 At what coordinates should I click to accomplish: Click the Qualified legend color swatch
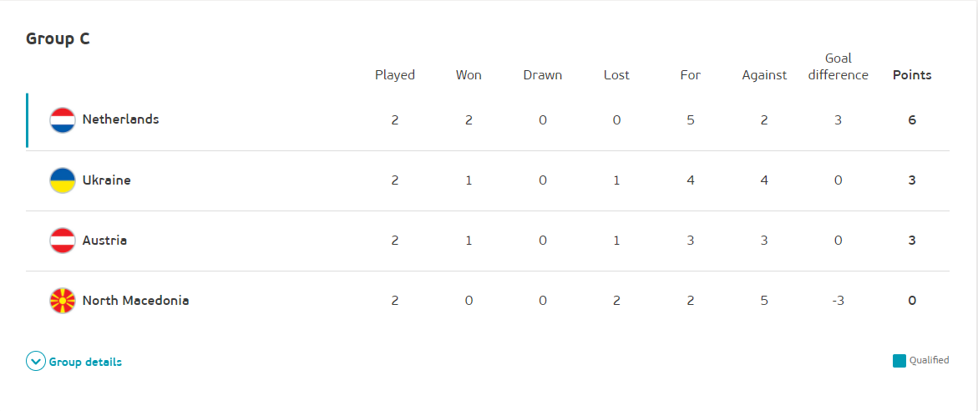[899, 361]
